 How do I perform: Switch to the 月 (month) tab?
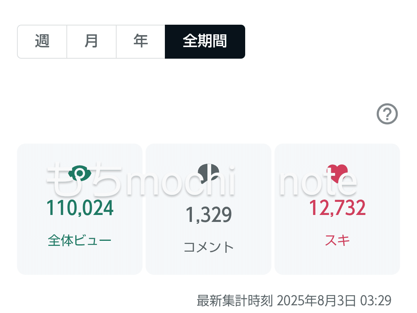92,42
